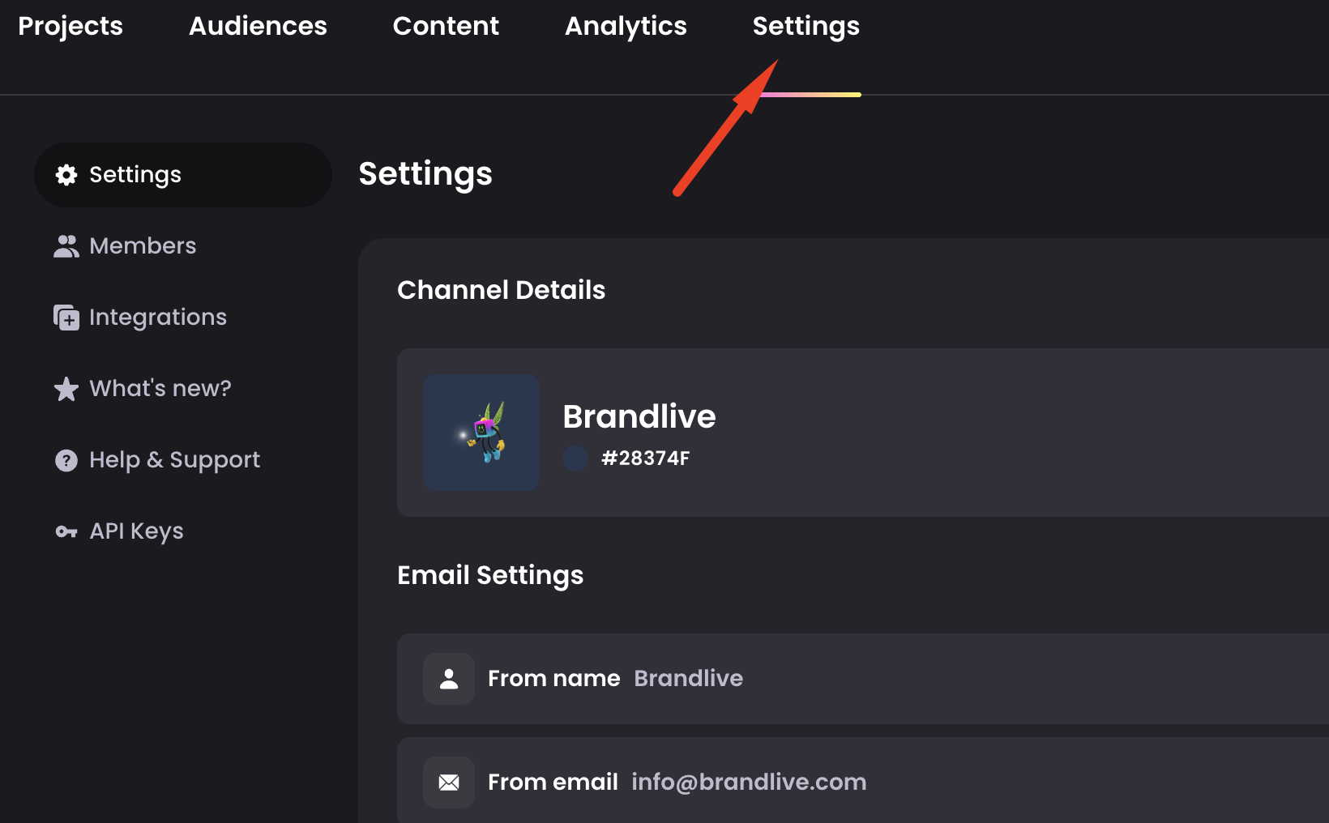Click the Email Settings heading
Screen dimensions: 1329x823
pos(490,575)
